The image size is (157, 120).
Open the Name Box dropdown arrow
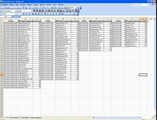pyautogui.click(x=12, y=17)
